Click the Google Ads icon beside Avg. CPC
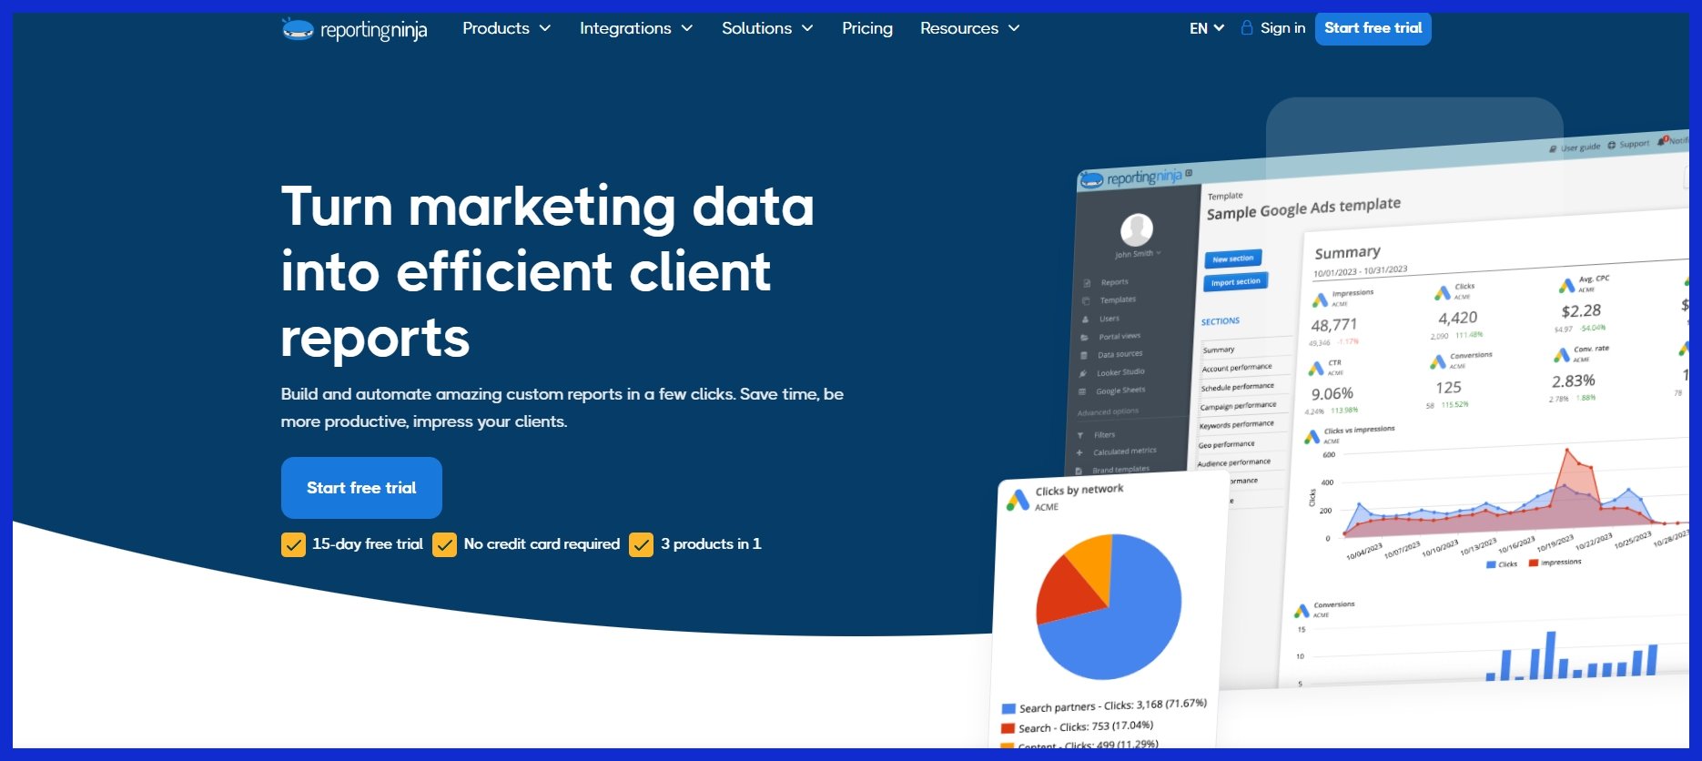 coord(1566,286)
